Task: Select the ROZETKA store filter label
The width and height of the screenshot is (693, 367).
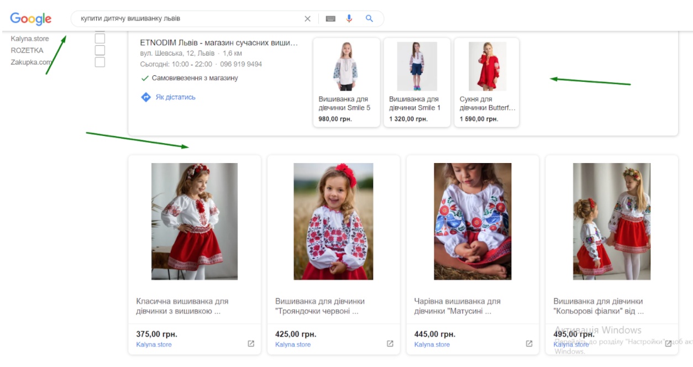Action: pos(27,50)
